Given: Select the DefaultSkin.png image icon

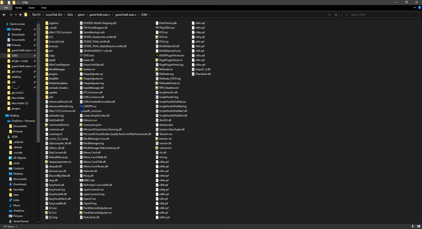Looking at the screenshot, I should (x=47, y=157).
